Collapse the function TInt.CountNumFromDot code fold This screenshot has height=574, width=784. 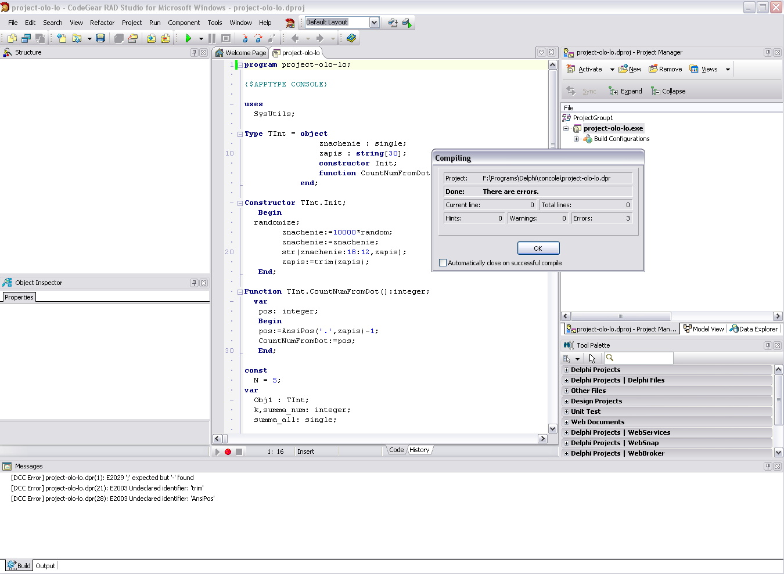point(240,292)
